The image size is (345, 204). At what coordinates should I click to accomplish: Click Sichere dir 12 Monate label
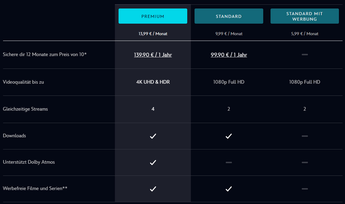tap(45, 55)
